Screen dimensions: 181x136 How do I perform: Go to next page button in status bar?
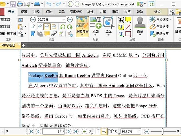[x=69, y=131]
